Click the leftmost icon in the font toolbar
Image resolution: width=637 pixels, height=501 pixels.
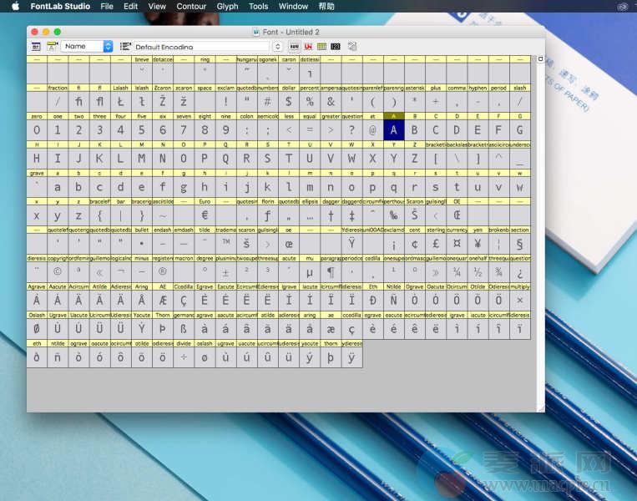click(x=37, y=47)
